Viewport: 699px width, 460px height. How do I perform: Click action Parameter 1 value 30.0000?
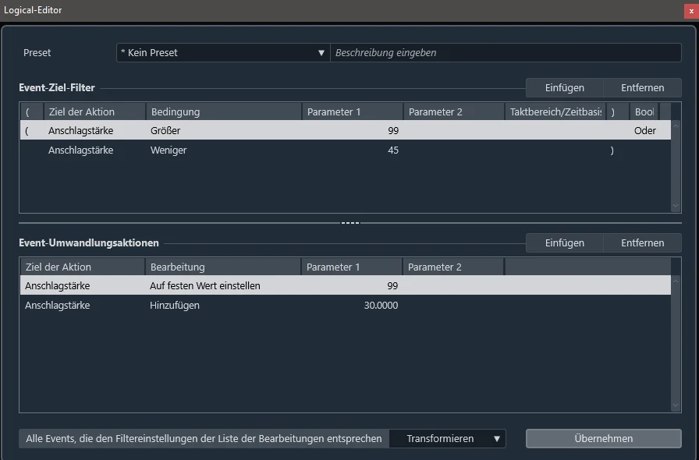coord(352,306)
